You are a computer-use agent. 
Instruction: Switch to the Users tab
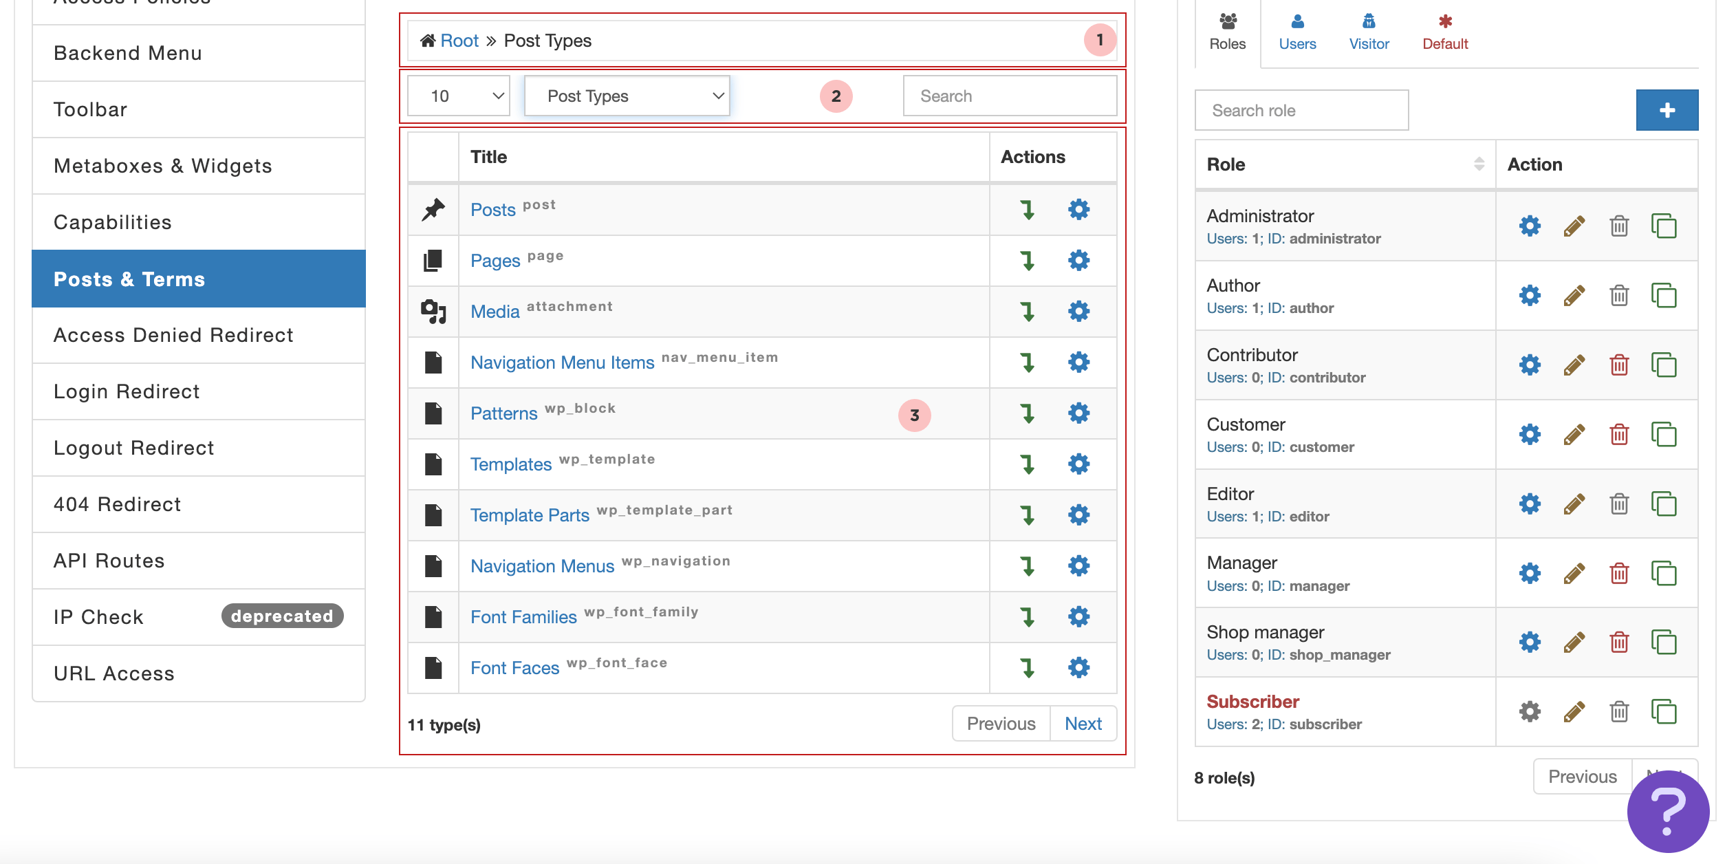click(x=1297, y=33)
